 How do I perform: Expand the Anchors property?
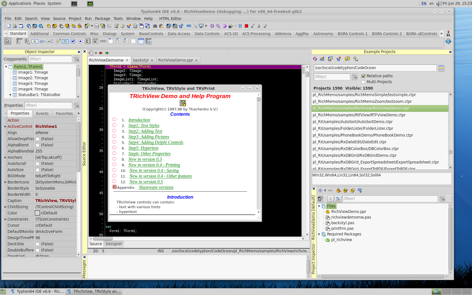coord(5,157)
